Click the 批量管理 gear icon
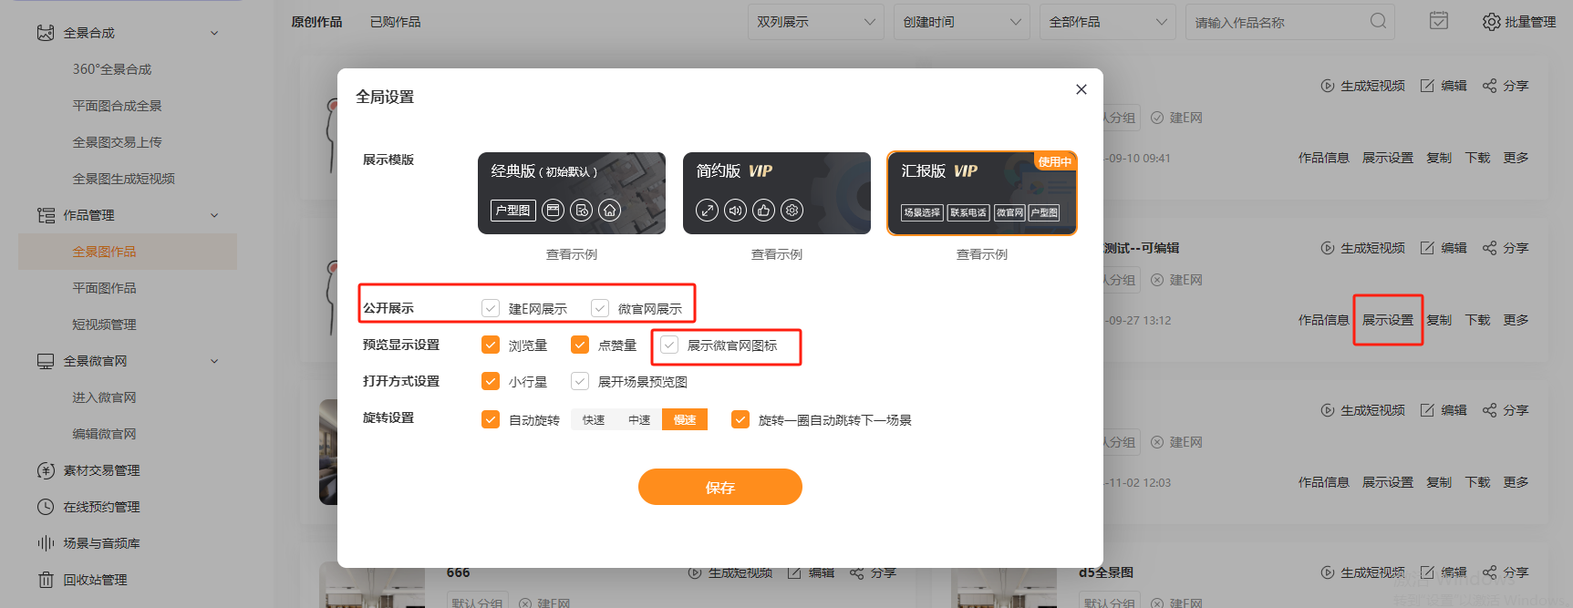Screen dimensions: 1573x608 (1491, 22)
